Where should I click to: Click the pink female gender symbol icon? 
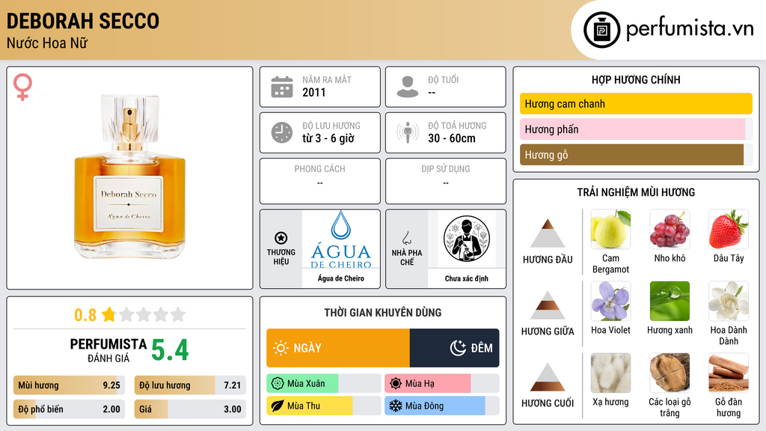[x=22, y=87]
